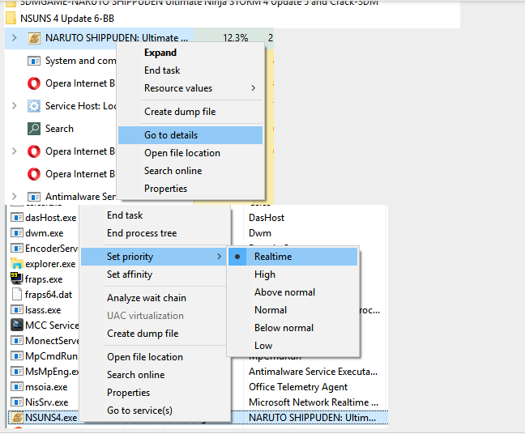Screen dimensions: 525x434
Task: Click the DasHost description cell
Action: point(267,218)
